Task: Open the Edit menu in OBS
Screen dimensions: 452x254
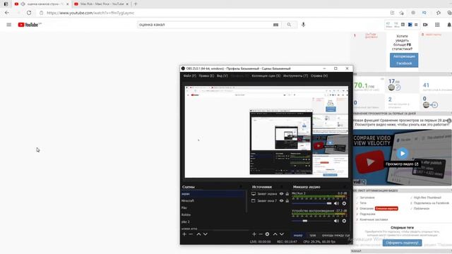Action: (206, 75)
